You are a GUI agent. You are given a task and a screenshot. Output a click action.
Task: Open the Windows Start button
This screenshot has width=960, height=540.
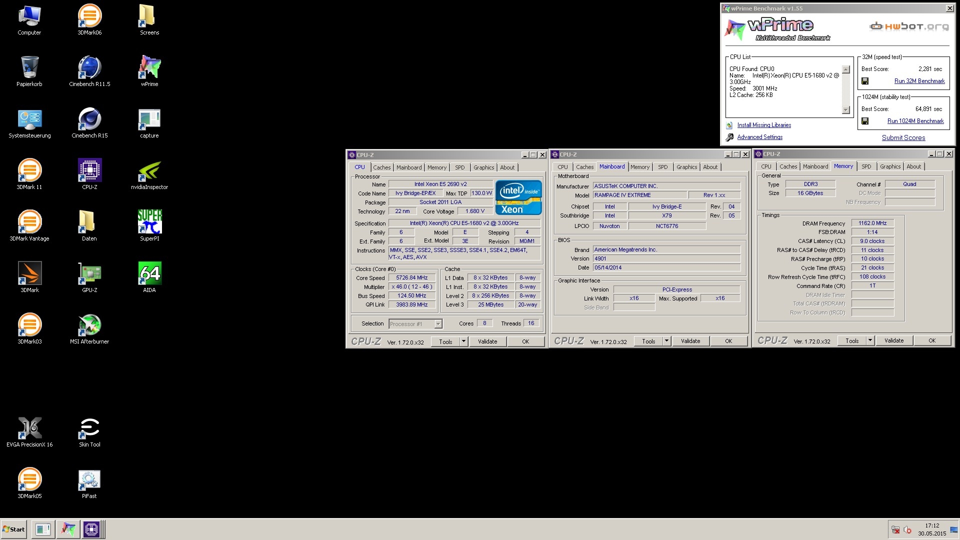point(13,529)
